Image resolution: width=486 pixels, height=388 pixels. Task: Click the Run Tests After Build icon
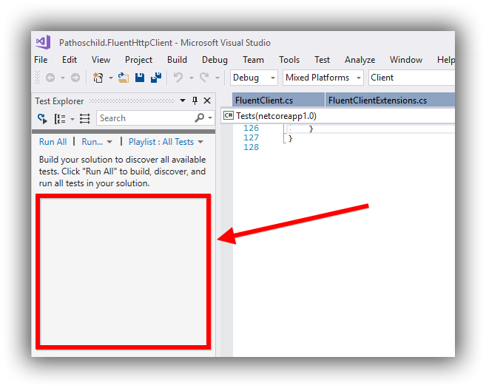(x=42, y=118)
